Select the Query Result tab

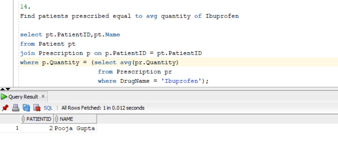pos(23,97)
